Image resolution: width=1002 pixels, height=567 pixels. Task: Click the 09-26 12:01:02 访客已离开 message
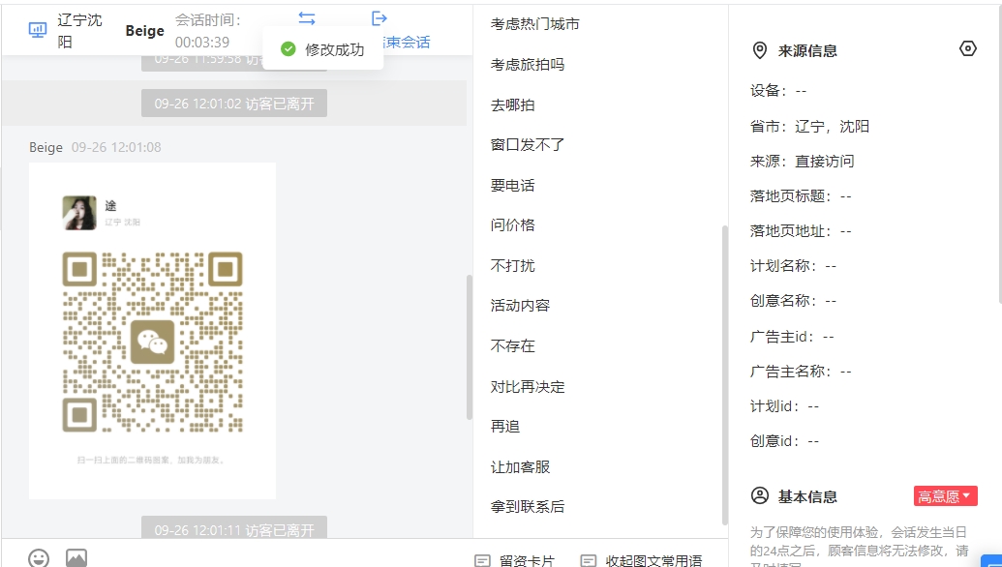tap(234, 104)
